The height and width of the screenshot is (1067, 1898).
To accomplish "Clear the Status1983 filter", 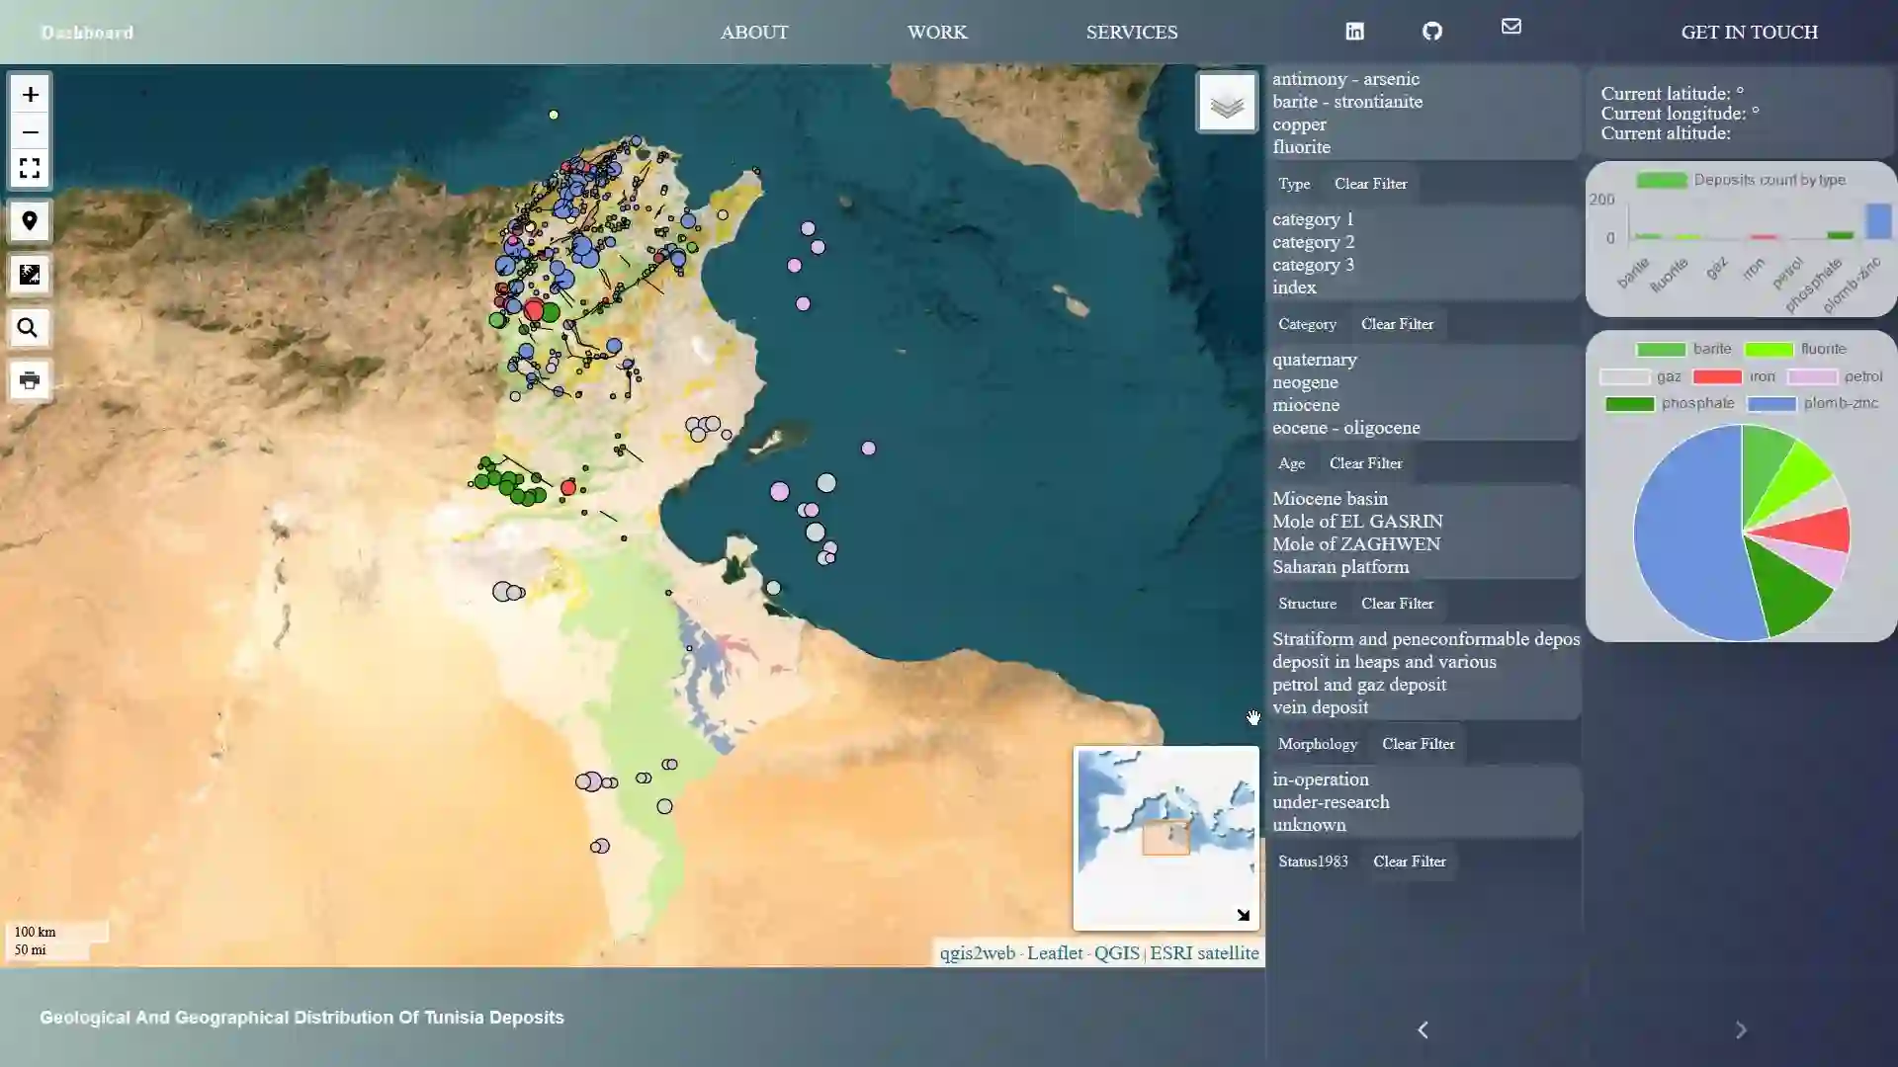I will click(1409, 862).
